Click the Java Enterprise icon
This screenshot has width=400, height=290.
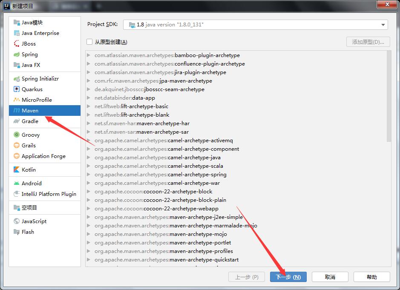tap(17, 33)
